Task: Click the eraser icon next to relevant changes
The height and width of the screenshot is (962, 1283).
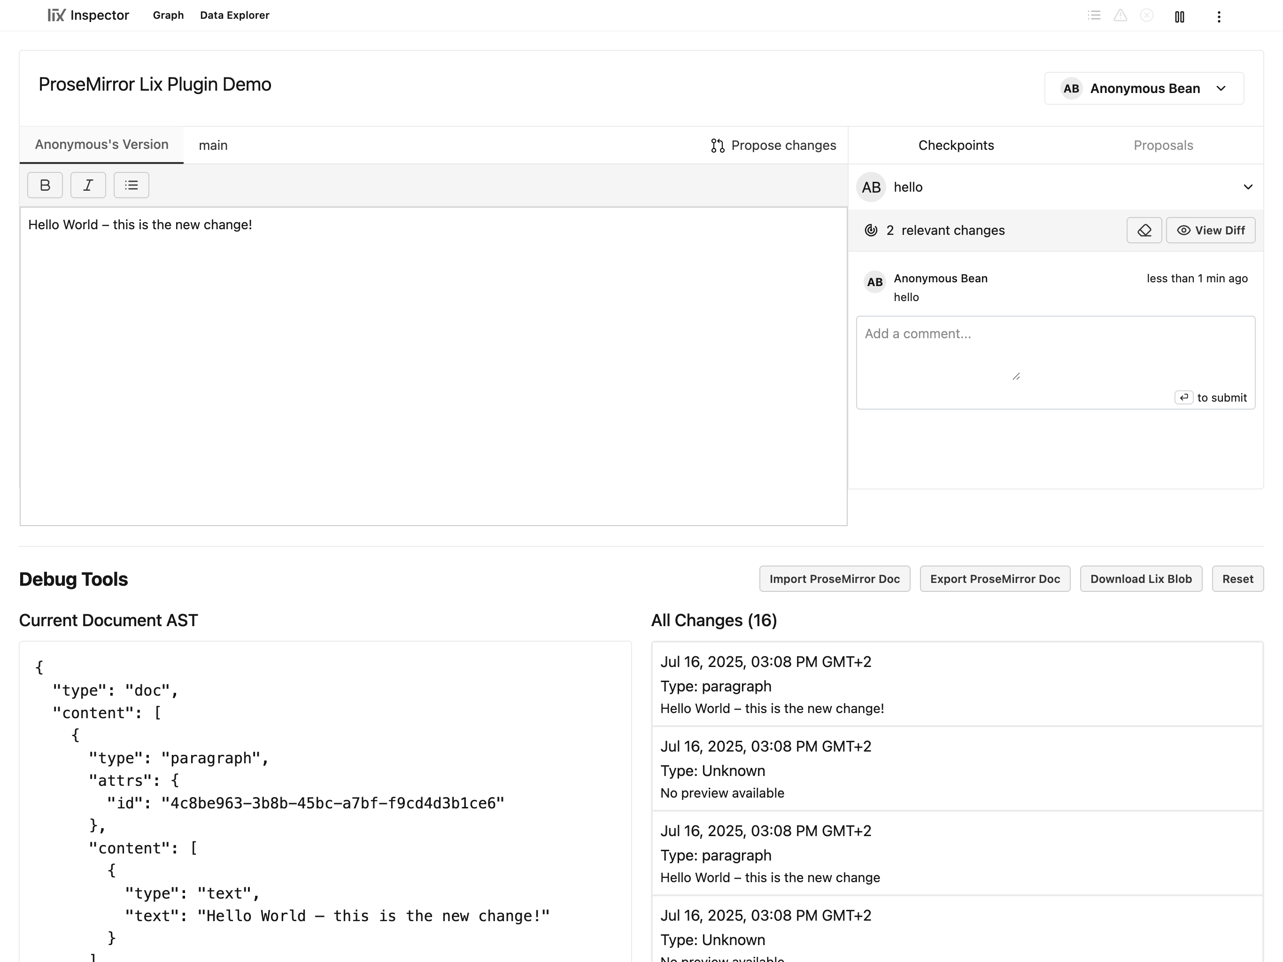Action: coord(1144,230)
